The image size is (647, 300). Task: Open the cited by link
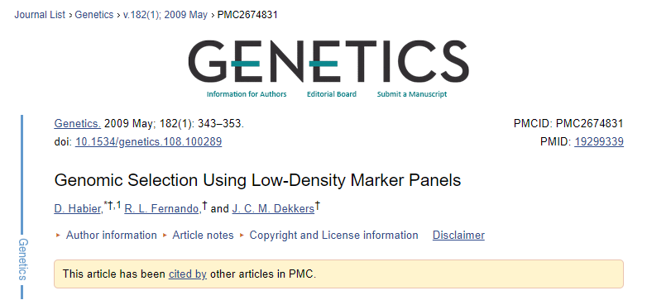(x=187, y=274)
